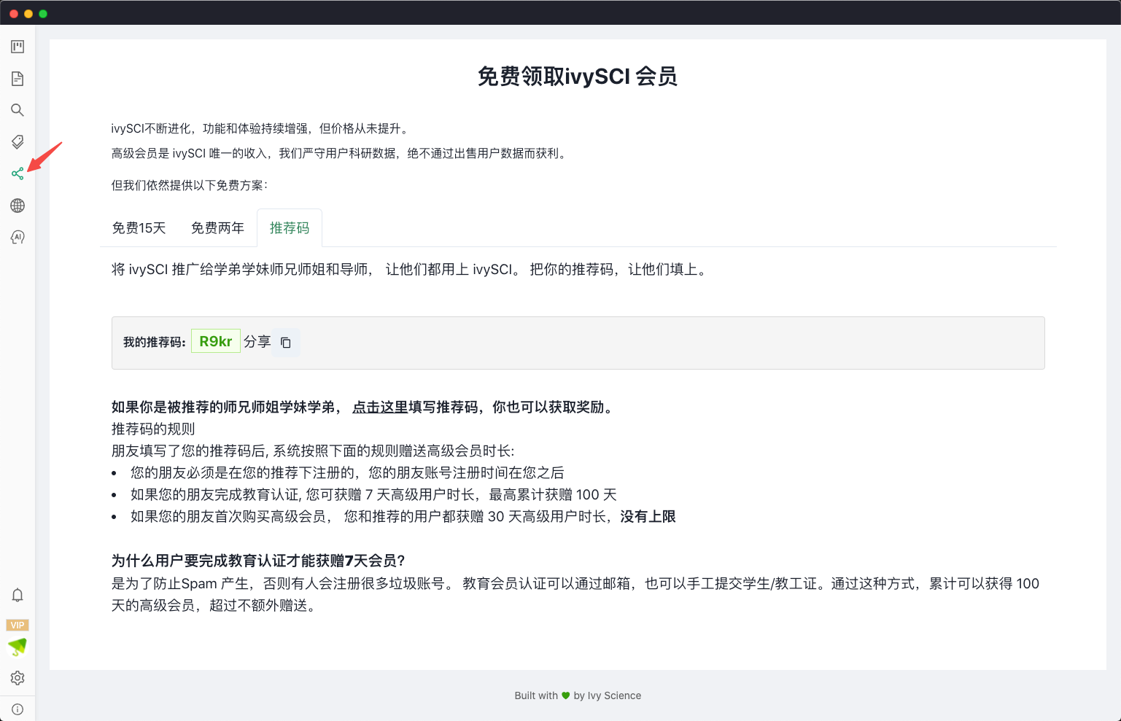
Task: Click the line starting ivySCI不断进化
Action: tap(260, 128)
